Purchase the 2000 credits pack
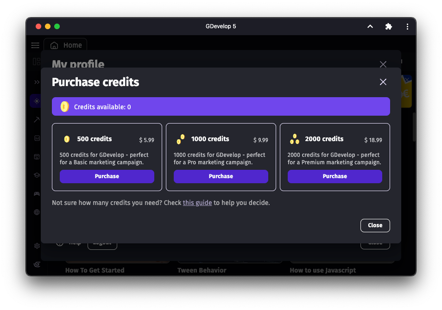The height and width of the screenshot is (310, 442). (x=335, y=176)
